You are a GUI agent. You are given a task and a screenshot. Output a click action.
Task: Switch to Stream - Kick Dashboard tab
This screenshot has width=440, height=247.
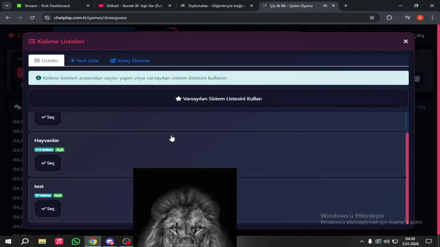coord(53,5)
